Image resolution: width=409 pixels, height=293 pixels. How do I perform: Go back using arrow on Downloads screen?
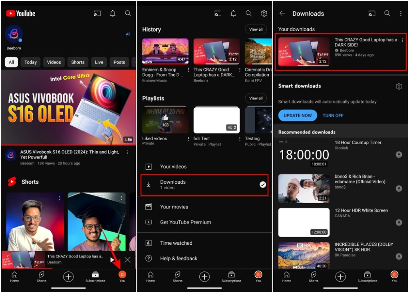(282, 13)
